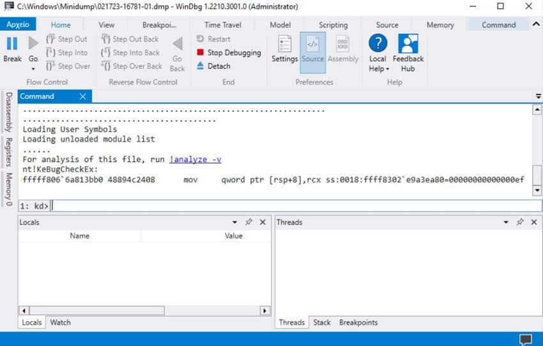Click Step Into Back

(x=130, y=52)
